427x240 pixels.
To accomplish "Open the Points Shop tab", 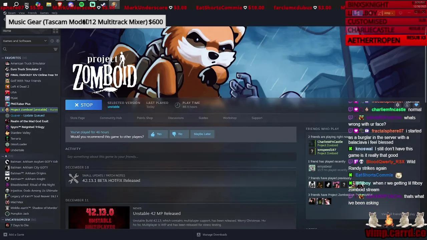I will click(x=145, y=118).
